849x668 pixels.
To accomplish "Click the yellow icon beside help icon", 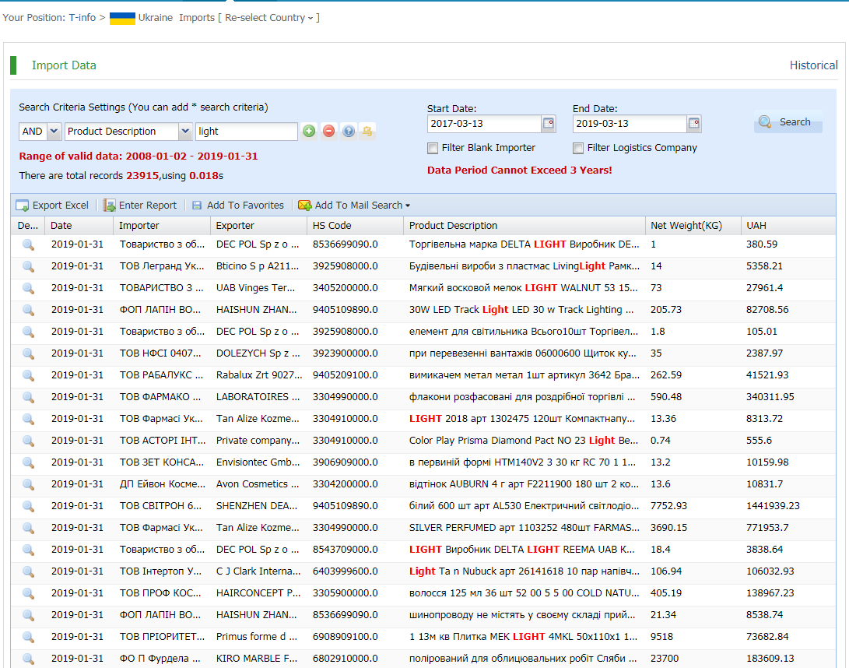I will 367,132.
